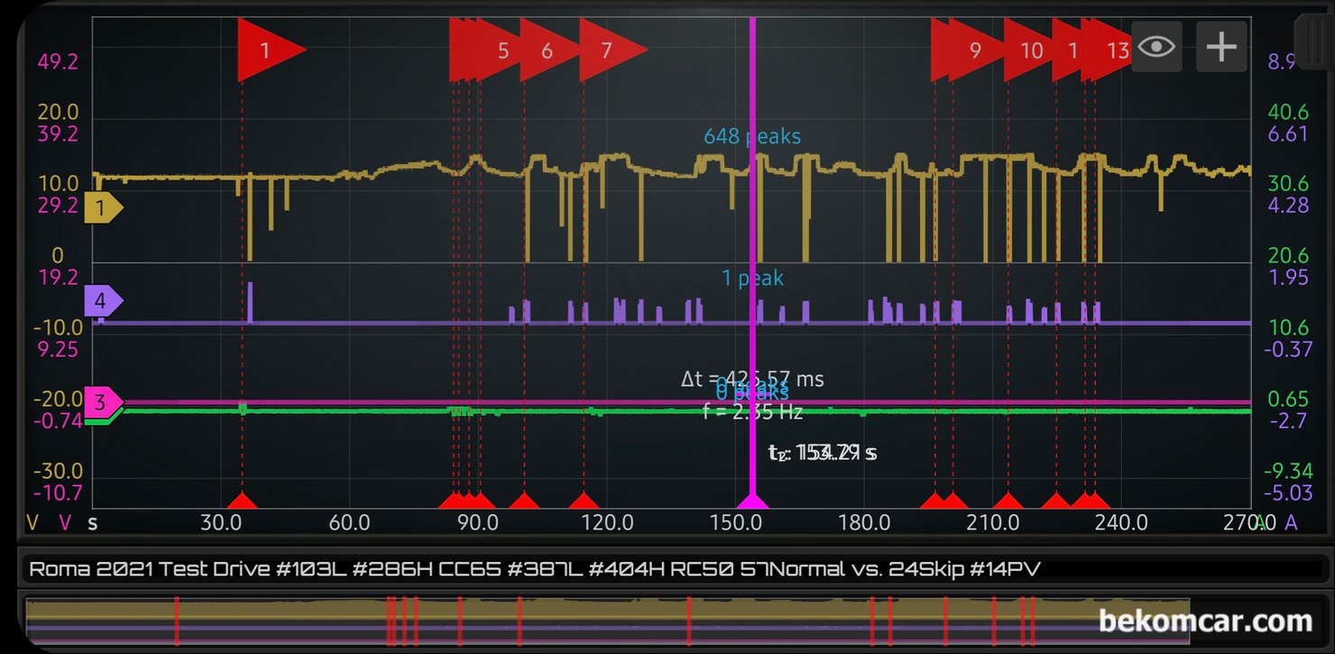Click the 648 peaks label
The image size is (1335, 654).
(x=752, y=137)
